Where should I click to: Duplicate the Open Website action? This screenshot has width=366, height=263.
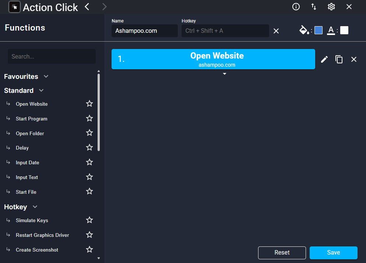tap(339, 59)
